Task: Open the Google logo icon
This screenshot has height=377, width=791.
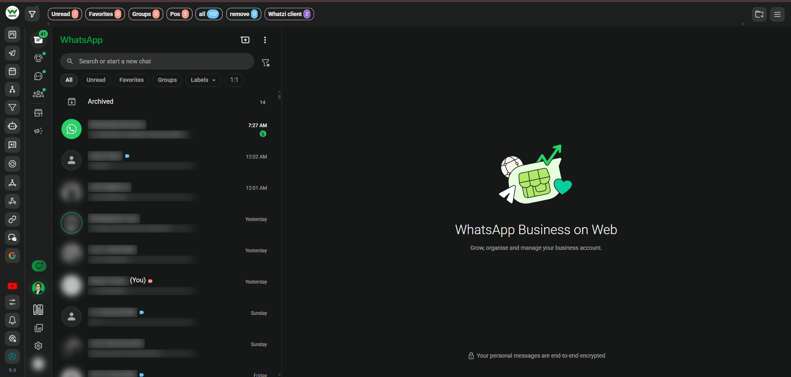Action: point(12,256)
